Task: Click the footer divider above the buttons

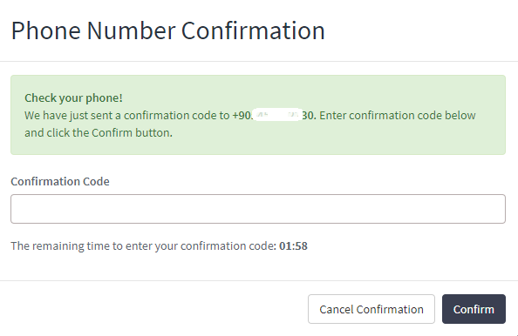Action: (x=259, y=280)
